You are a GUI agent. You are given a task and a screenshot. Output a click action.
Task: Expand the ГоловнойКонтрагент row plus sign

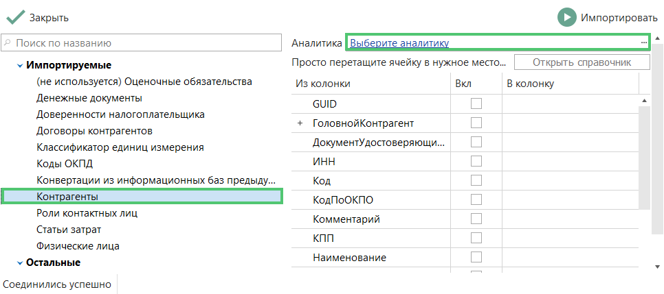point(300,123)
